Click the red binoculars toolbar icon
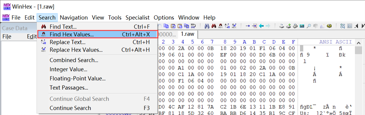This screenshot has width=365, height=115. pos(214,26)
